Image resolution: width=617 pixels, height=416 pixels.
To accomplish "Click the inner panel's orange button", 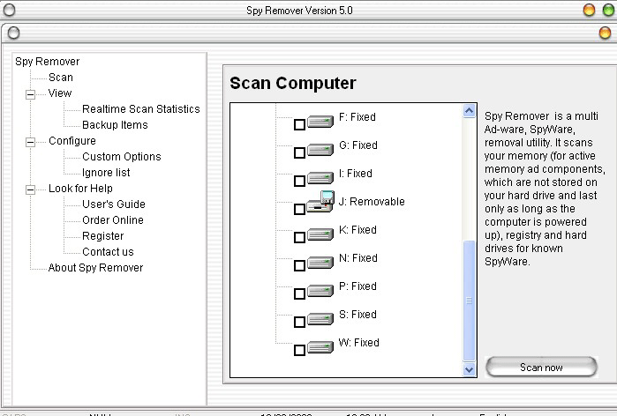I will pos(605,33).
